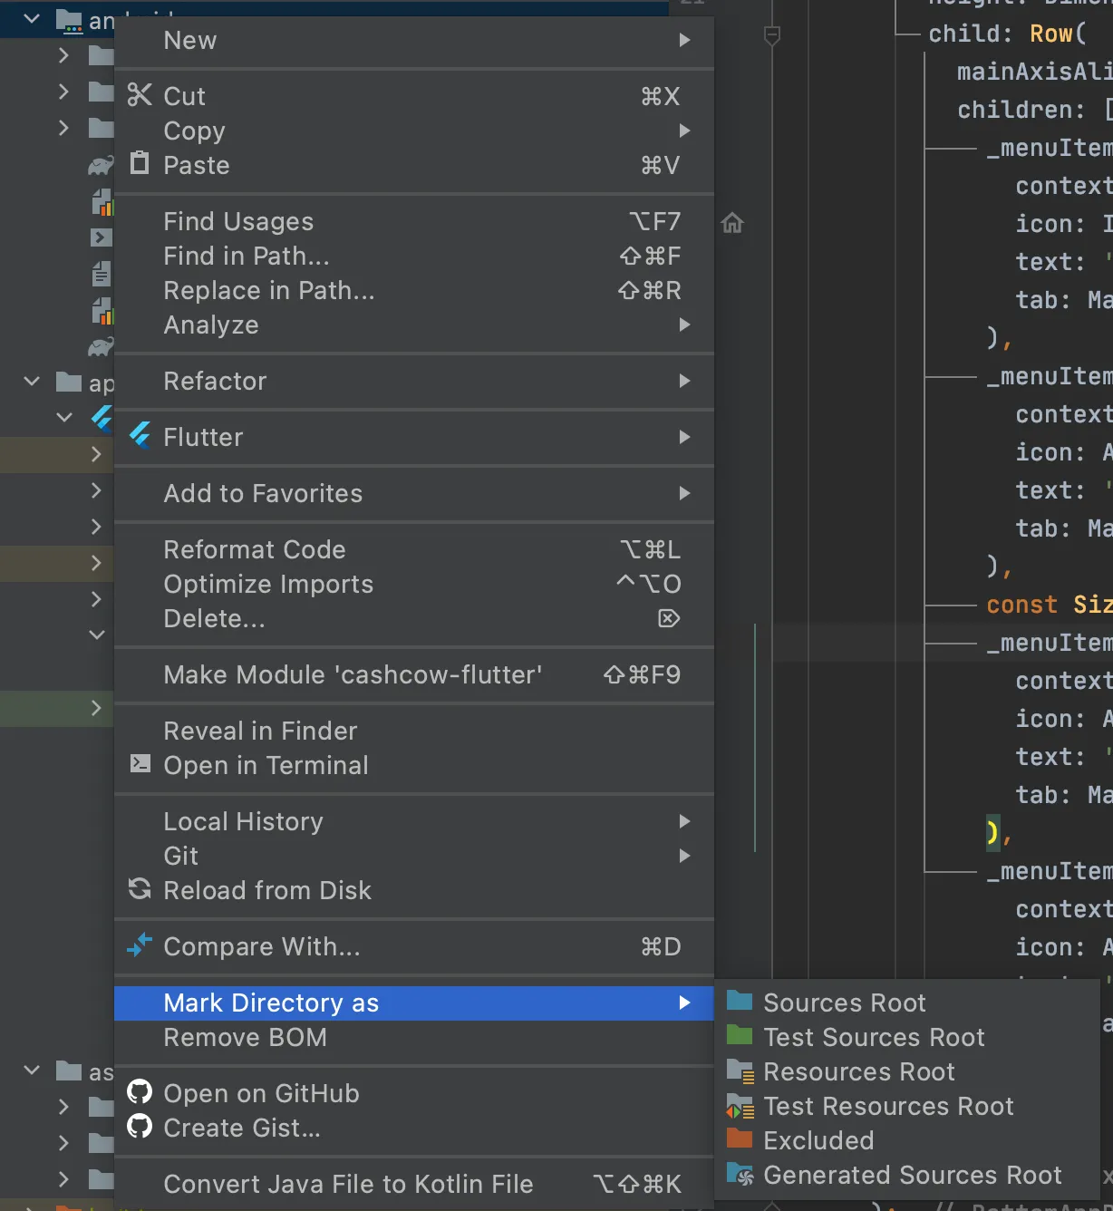Collapse the android folder in project tree
Screen dimensions: 1113x1211
point(33,19)
